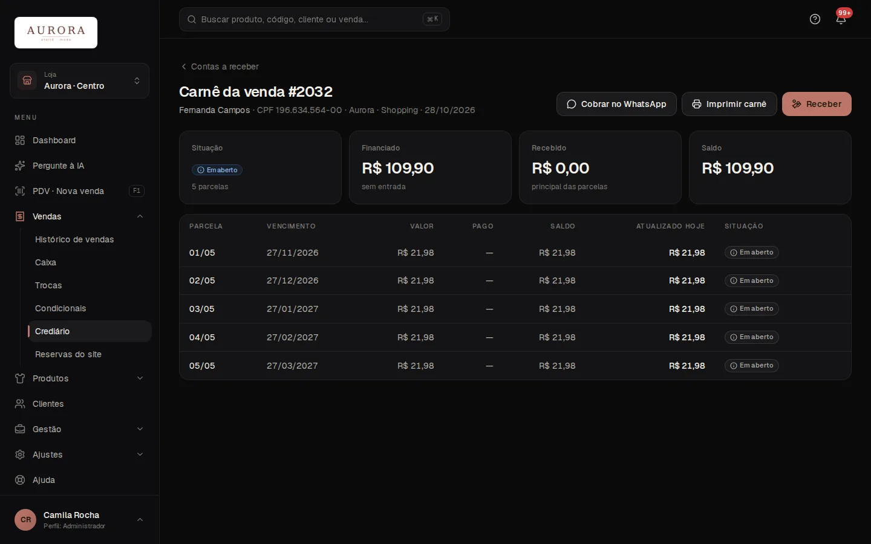Open PDV · Nova venda
The image size is (871, 544).
coord(79,191)
